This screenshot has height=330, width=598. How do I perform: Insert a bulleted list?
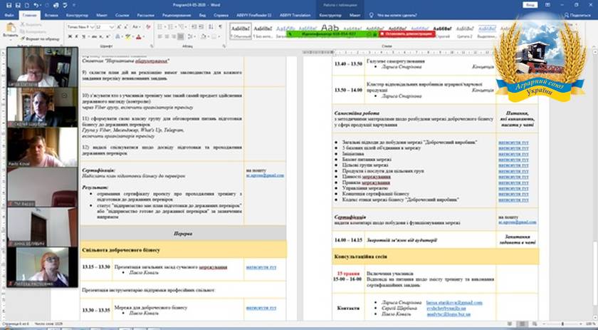[159, 27]
